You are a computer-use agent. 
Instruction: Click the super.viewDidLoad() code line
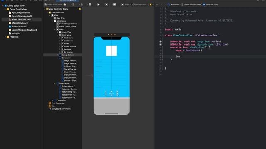tap(189, 50)
